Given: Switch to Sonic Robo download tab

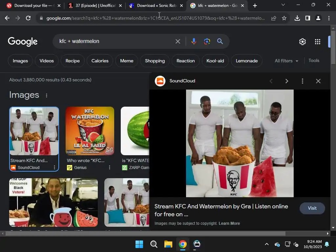Looking at the screenshot, I should coord(156,6).
